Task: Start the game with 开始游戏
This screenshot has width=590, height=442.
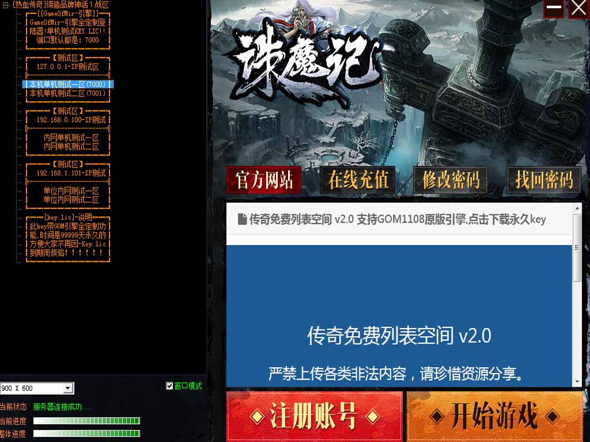Action: [x=494, y=416]
